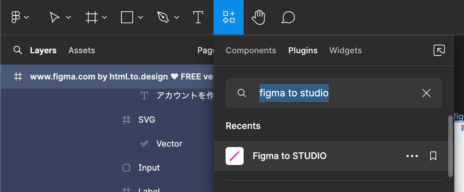Open the Figma main menu logo
This screenshot has height=192, width=464.
(x=16, y=17)
